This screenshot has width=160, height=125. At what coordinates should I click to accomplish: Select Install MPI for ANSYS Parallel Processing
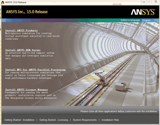pos(35,70)
